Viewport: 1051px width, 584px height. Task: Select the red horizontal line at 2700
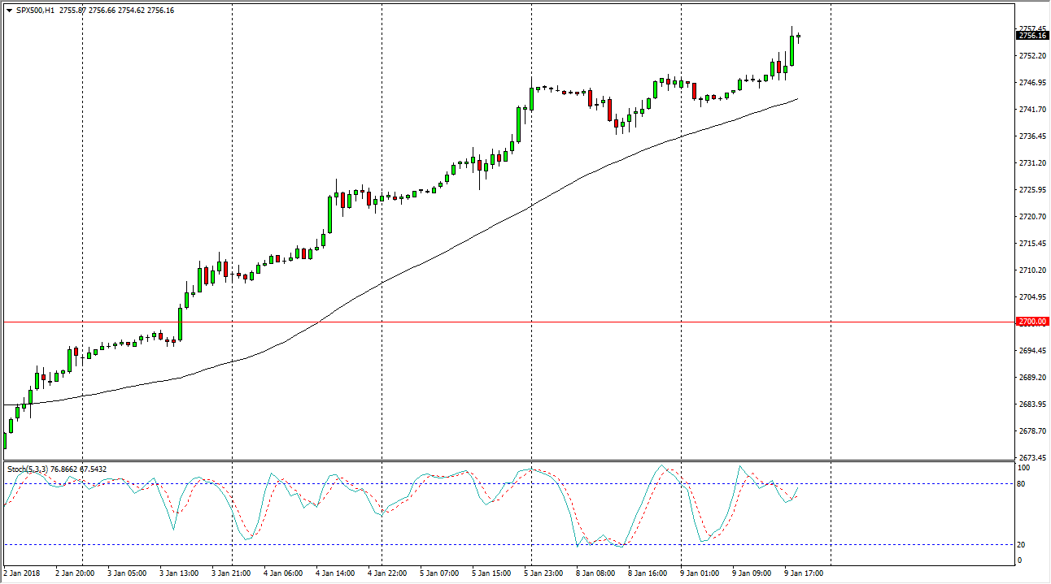pos(488,322)
